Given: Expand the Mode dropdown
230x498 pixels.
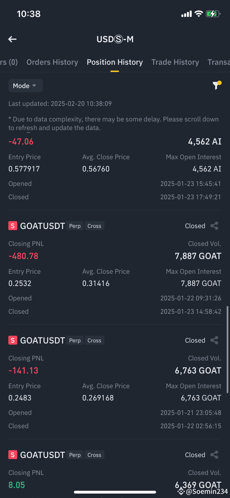Looking at the screenshot, I should coord(26,86).
